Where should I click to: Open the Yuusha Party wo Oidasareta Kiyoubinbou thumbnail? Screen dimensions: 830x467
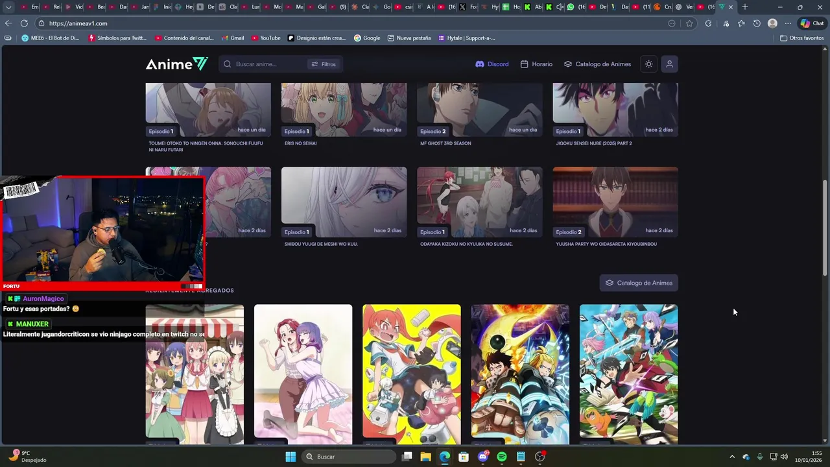click(x=615, y=202)
